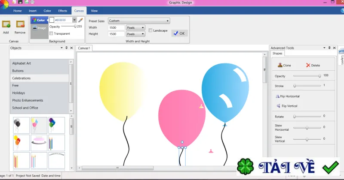Click the Clone stamp icon
Viewport: 344px width, 180px height.
pyautogui.click(x=280, y=65)
